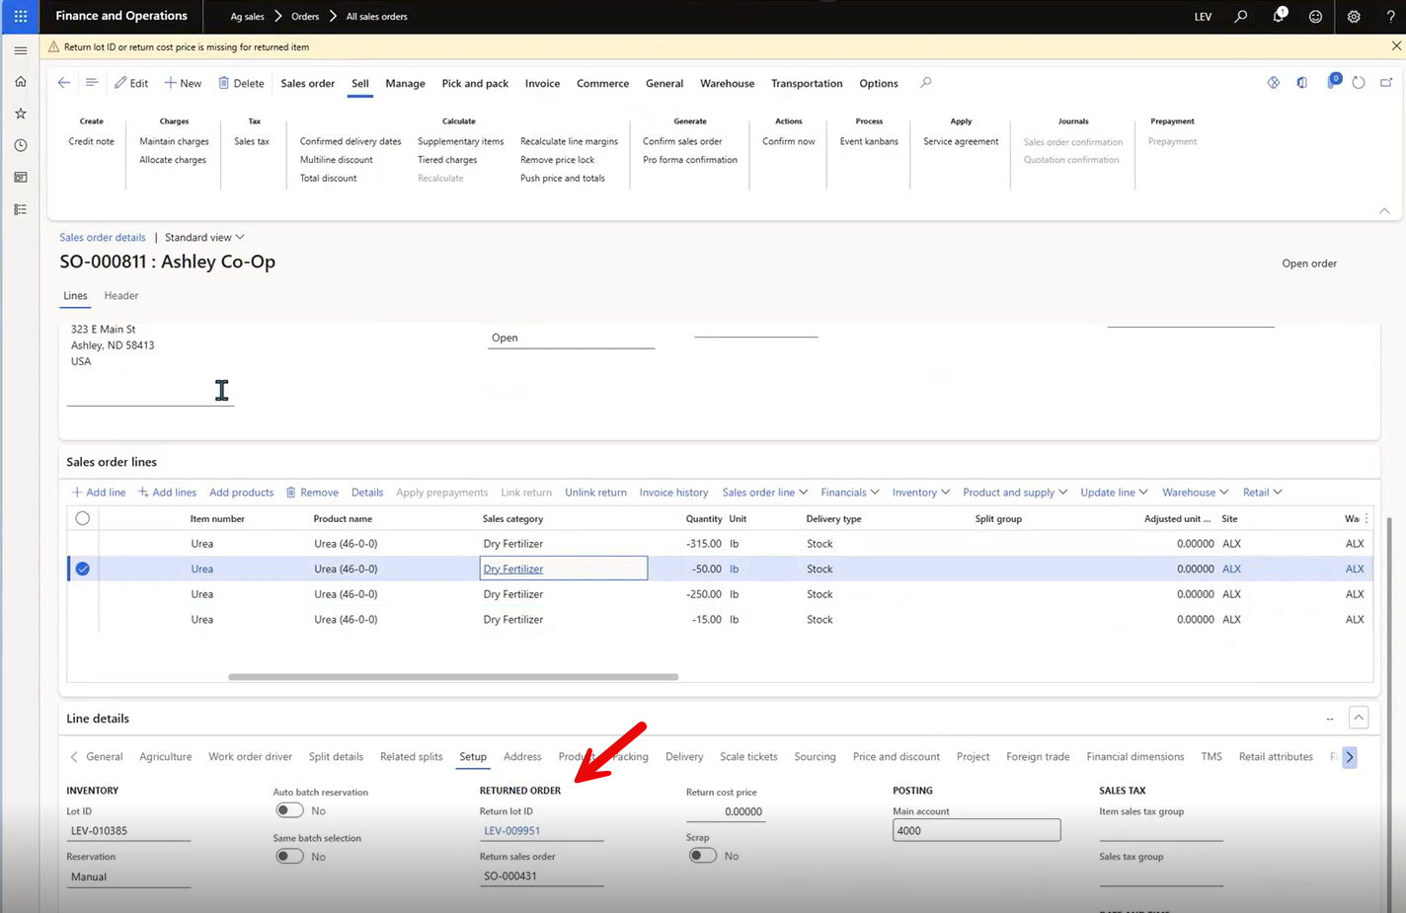This screenshot has height=913, width=1406.
Task: Open the Product and supply dropdown
Action: click(x=1015, y=493)
